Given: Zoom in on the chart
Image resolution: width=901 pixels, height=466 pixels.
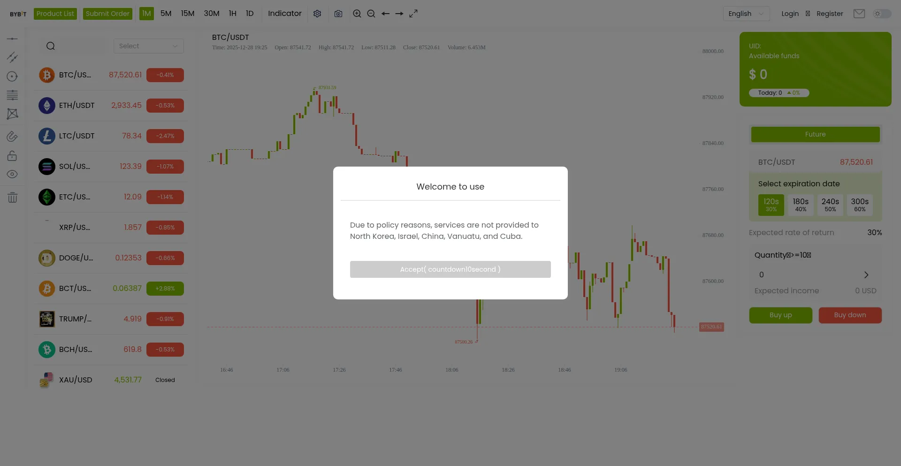Looking at the screenshot, I should coord(357,14).
